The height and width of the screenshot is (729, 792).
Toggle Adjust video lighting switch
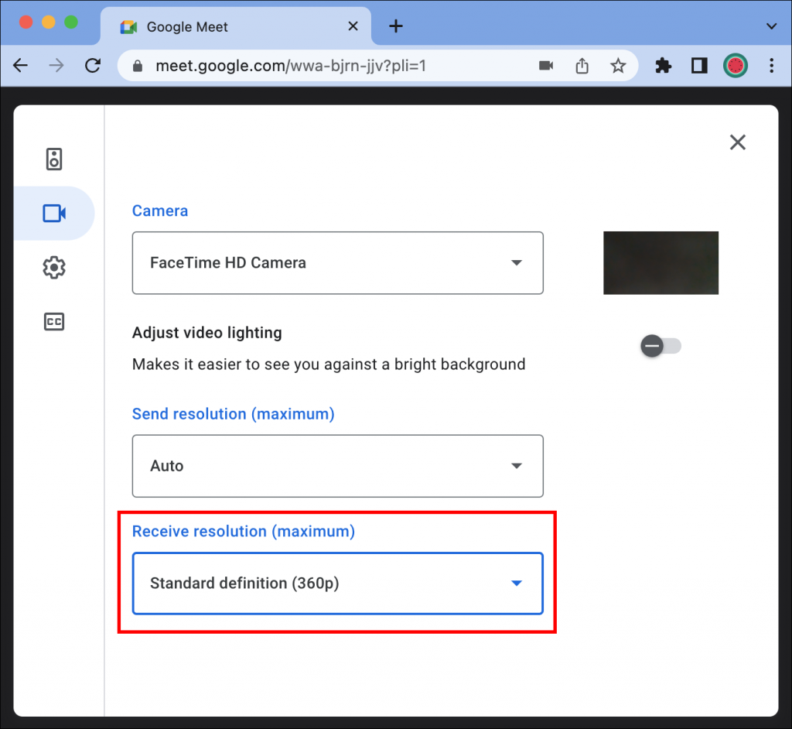pyautogui.click(x=661, y=346)
